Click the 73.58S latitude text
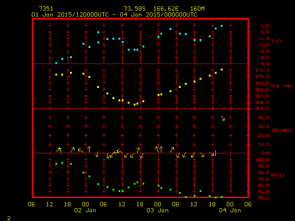 (135, 9)
